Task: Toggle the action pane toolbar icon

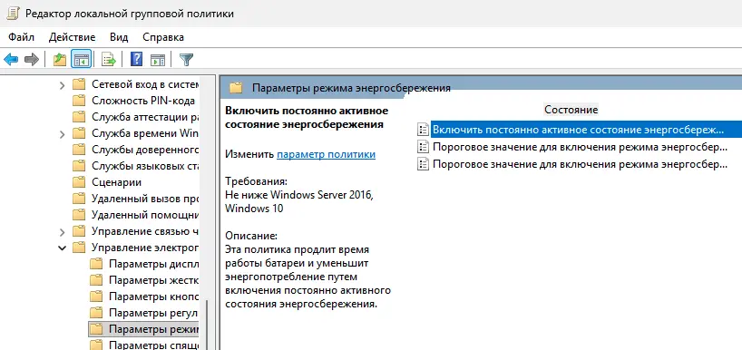Action: pos(158,60)
